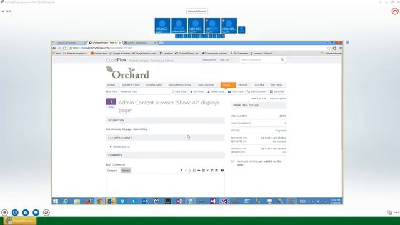This screenshot has height=225, width=400.
Task: Open the Hacker News bookmark
Action: point(99,53)
